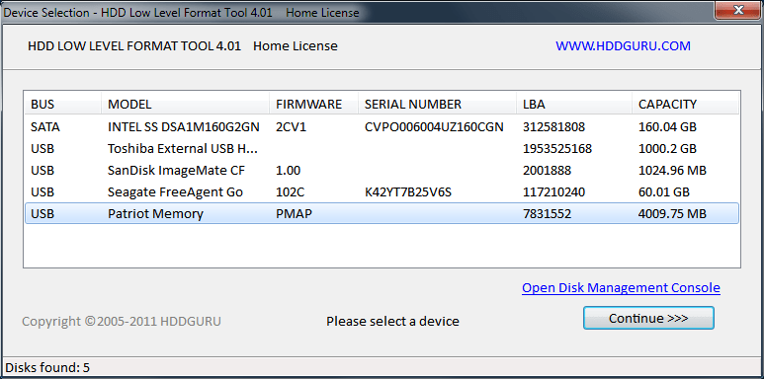
Task: Select the Seagate FreeAgent Go drive
Action: [x=382, y=191]
